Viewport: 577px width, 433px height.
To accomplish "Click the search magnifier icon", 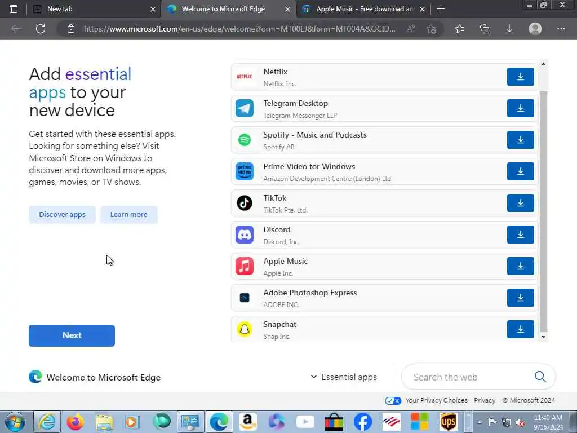I will (540, 377).
